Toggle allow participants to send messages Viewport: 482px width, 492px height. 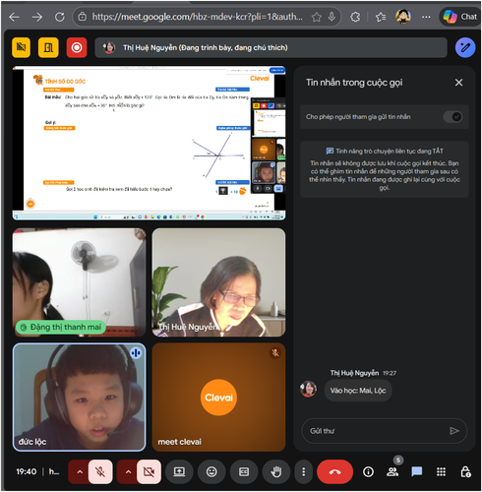(x=452, y=117)
